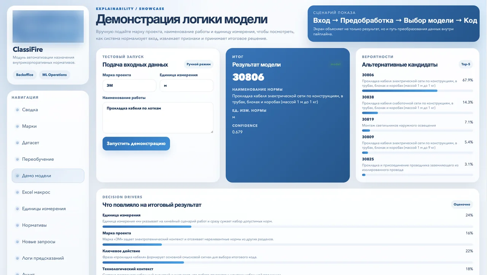Click the Альтернативные кандидаты heading
The image size is (487, 275).
pyautogui.click(x=399, y=65)
